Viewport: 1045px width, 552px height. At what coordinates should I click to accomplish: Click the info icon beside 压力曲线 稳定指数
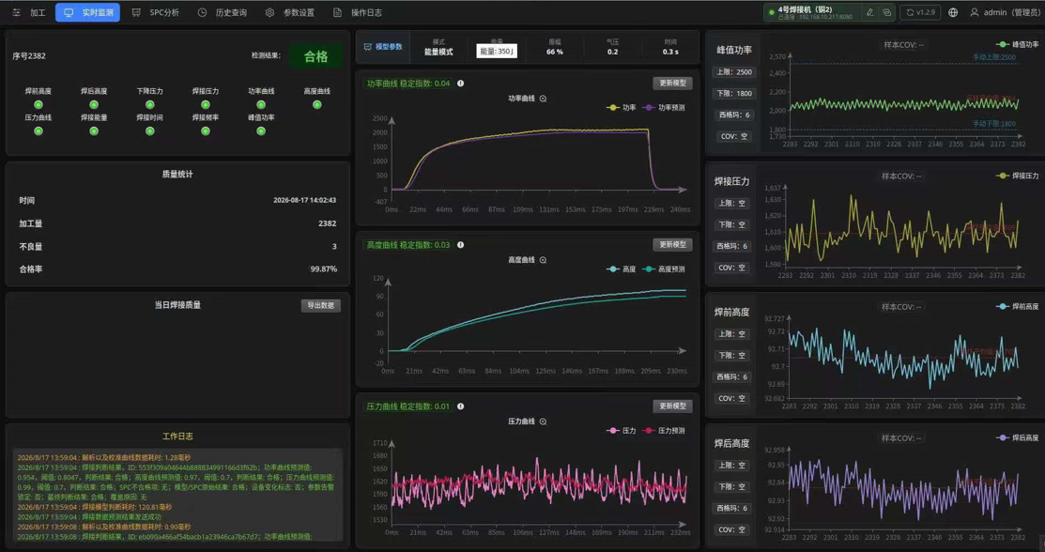pos(460,406)
